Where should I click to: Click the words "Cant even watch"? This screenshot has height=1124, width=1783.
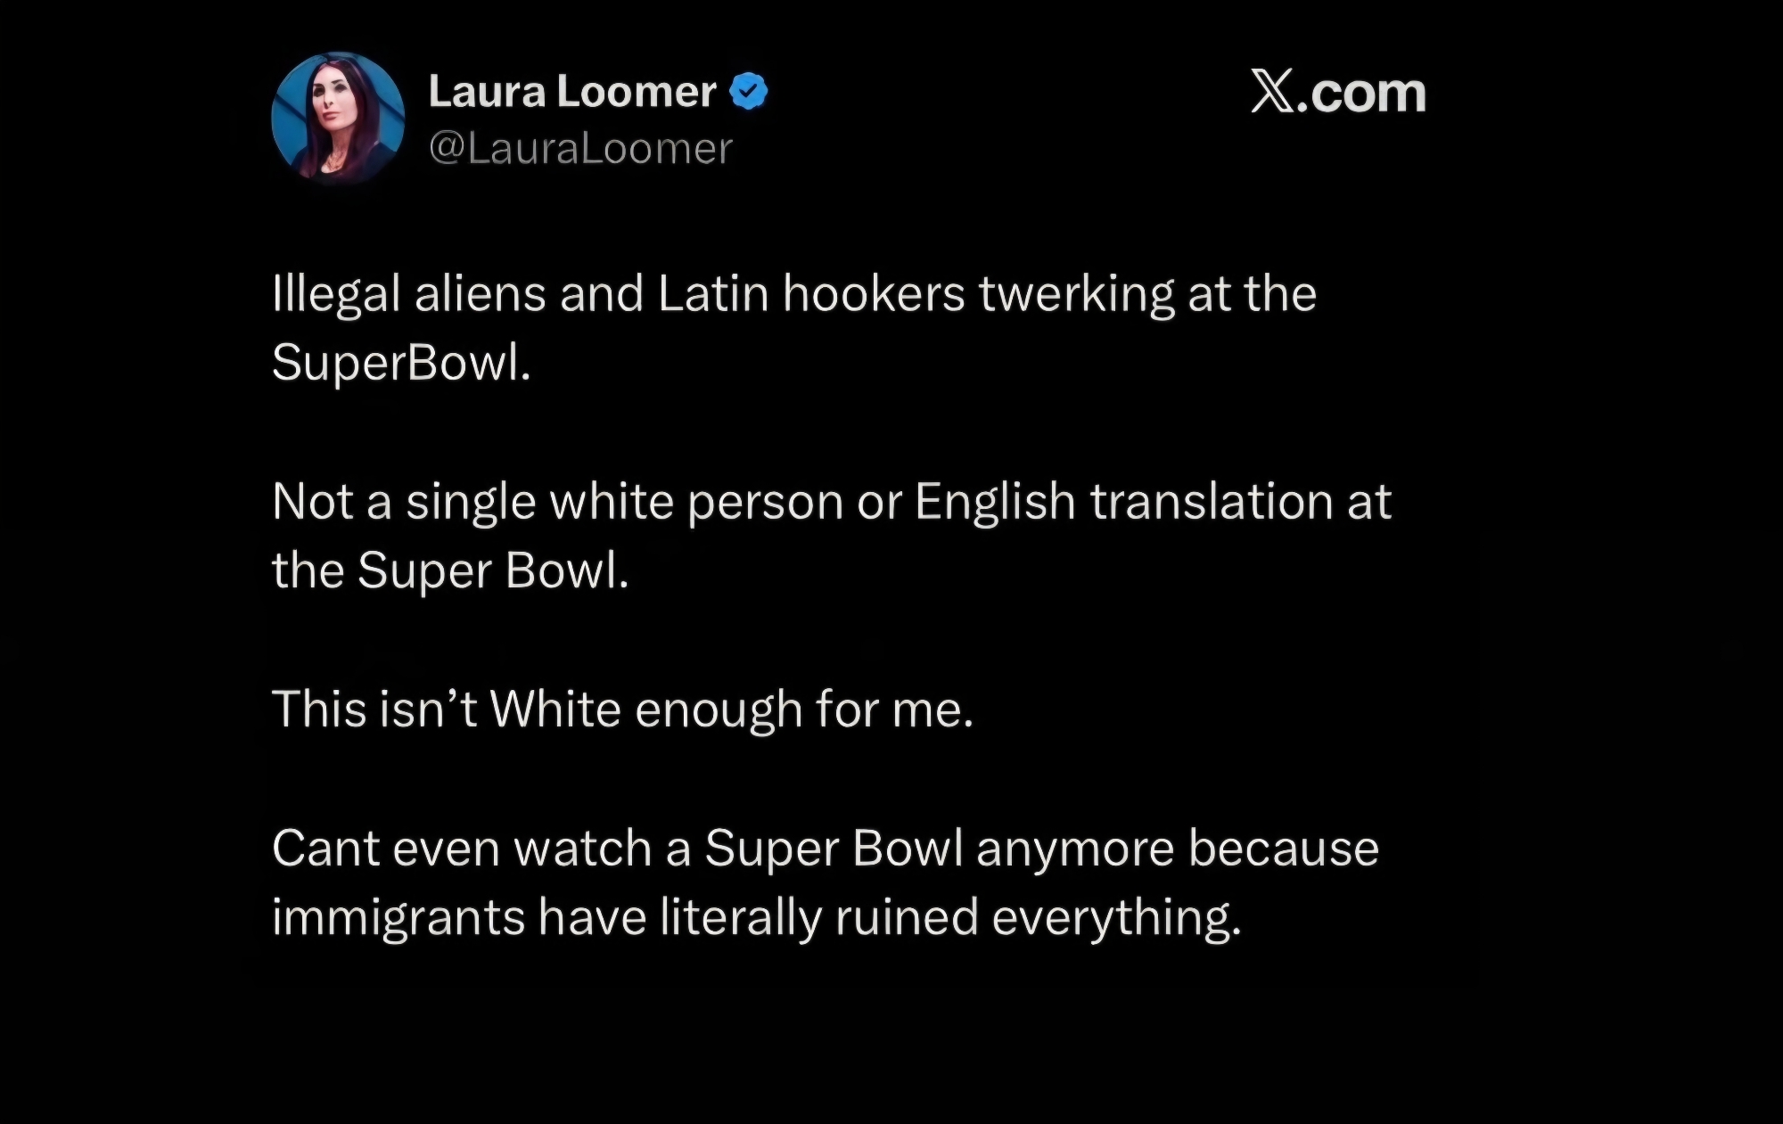click(x=462, y=848)
